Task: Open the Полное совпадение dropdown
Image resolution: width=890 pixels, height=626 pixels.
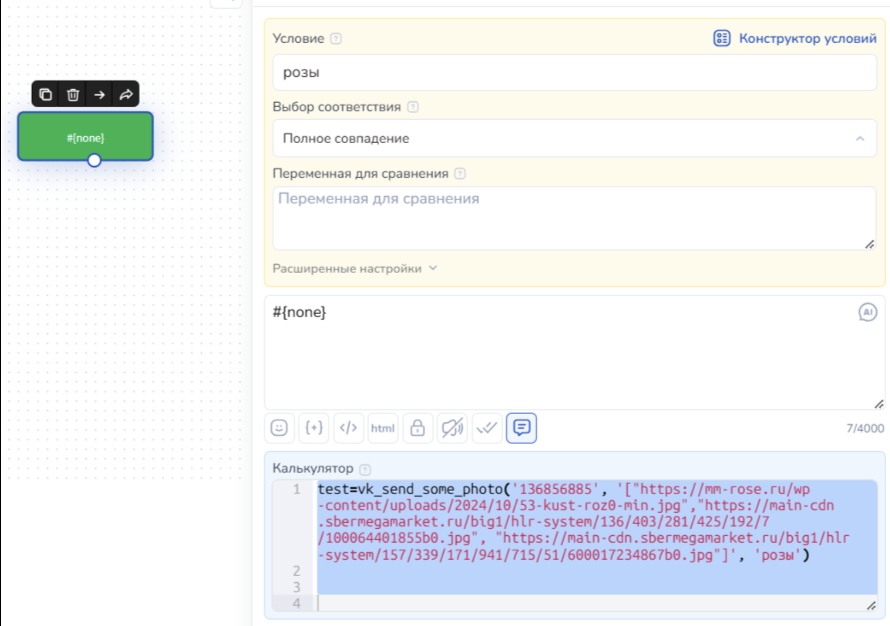Action: click(574, 138)
